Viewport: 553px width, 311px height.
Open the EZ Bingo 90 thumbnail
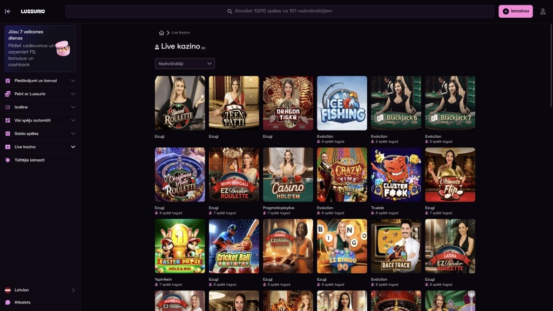(x=342, y=246)
